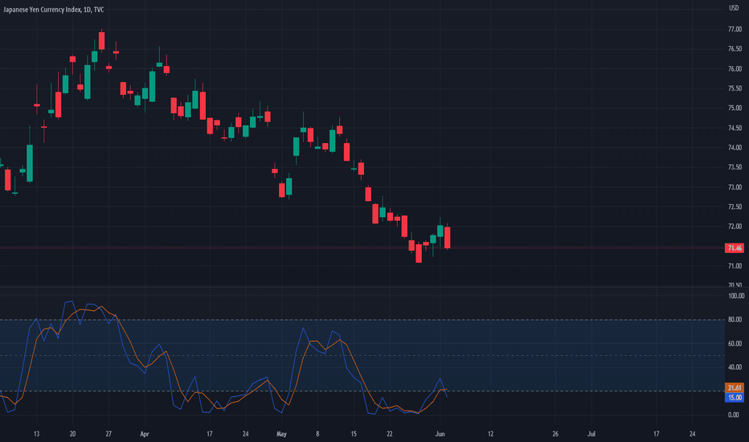
Task: Click the 22 date label on time axis
Action: (x=390, y=434)
